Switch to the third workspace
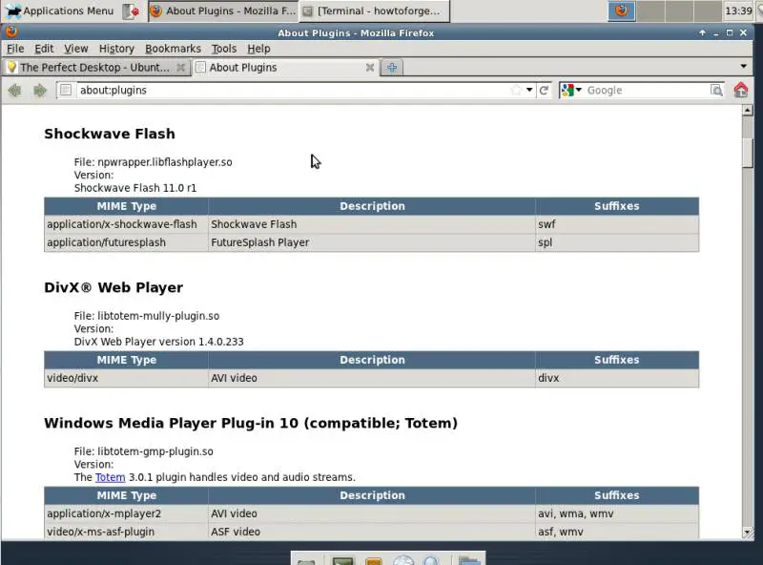 679,10
